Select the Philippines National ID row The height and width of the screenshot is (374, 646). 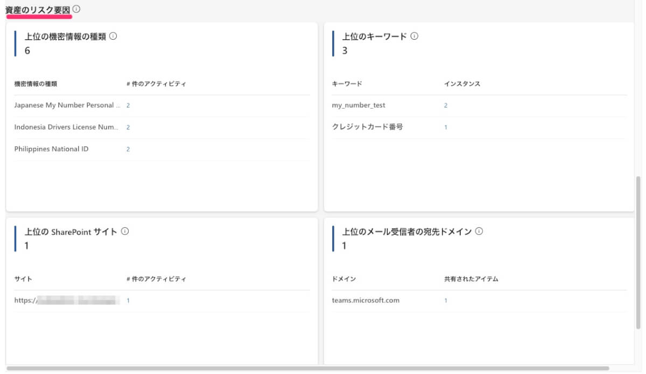click(51, 149)
